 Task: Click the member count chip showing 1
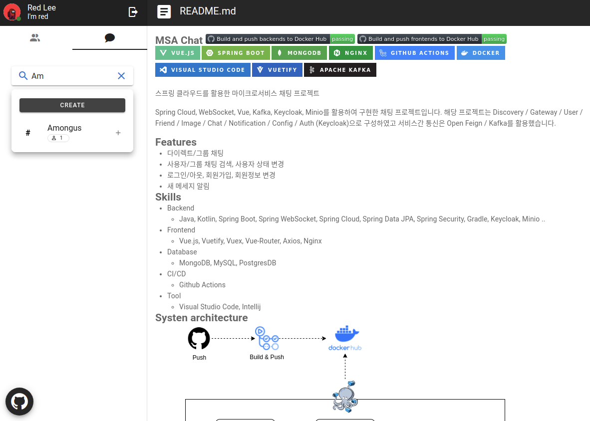(x=58, y=138)
